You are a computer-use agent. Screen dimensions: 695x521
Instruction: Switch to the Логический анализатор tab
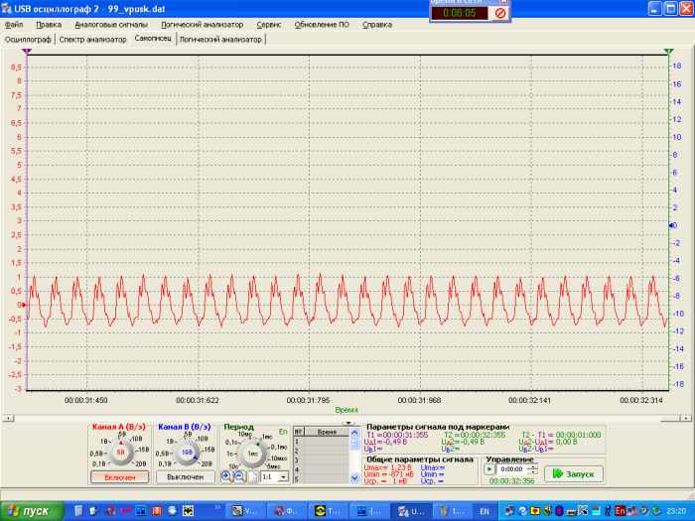220,40
